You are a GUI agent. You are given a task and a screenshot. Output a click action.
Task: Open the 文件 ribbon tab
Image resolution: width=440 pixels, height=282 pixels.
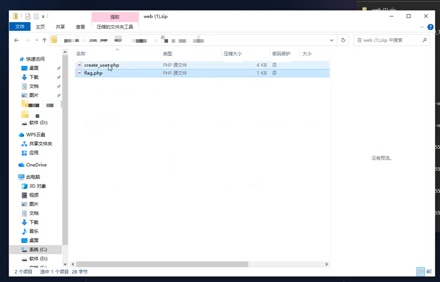click(20, 26)
